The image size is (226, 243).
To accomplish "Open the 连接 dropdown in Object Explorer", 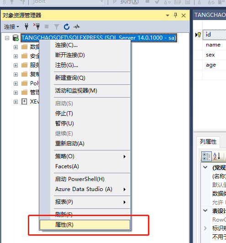I will 11,27.
